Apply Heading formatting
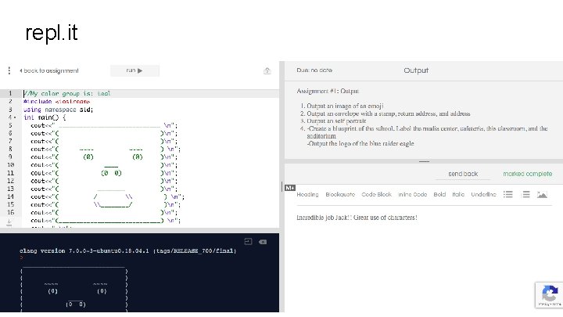 pos(307,194)
